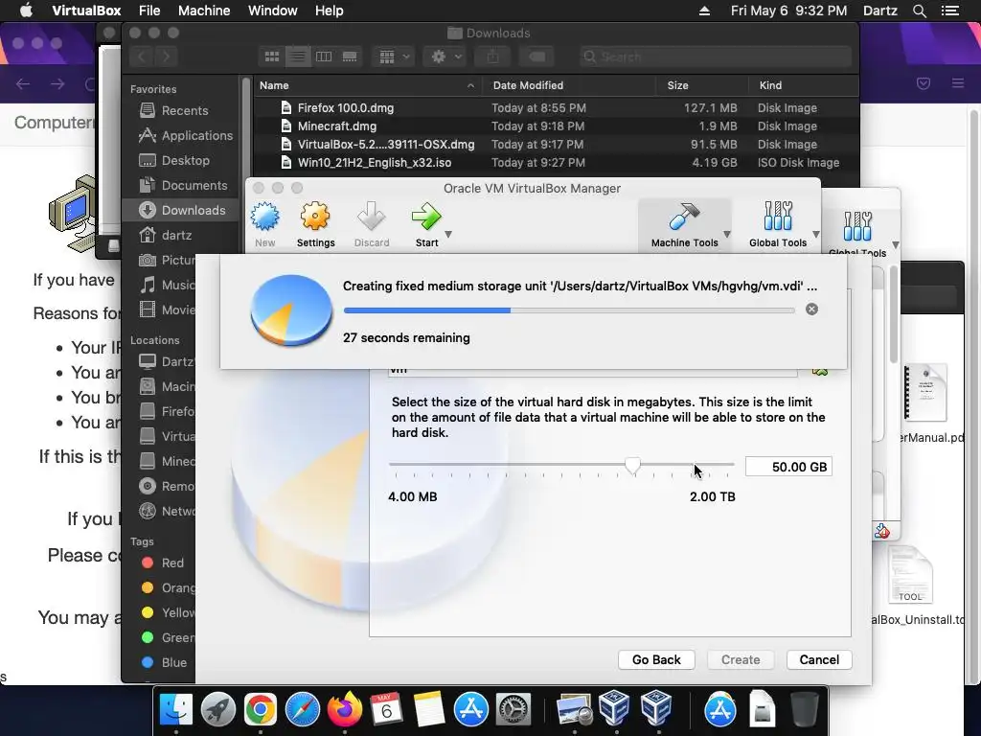Switch Finder to list view
This screenshot has height=736, width=981.
[298, 57]
